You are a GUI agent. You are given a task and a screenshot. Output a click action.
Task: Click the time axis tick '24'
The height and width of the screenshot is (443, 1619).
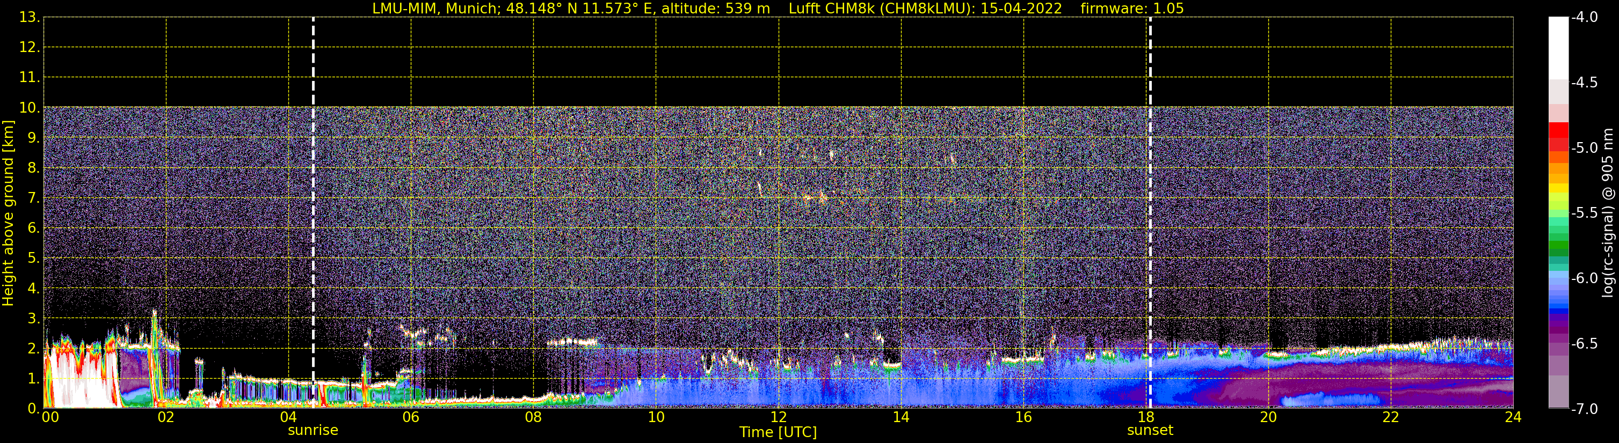1513,417
